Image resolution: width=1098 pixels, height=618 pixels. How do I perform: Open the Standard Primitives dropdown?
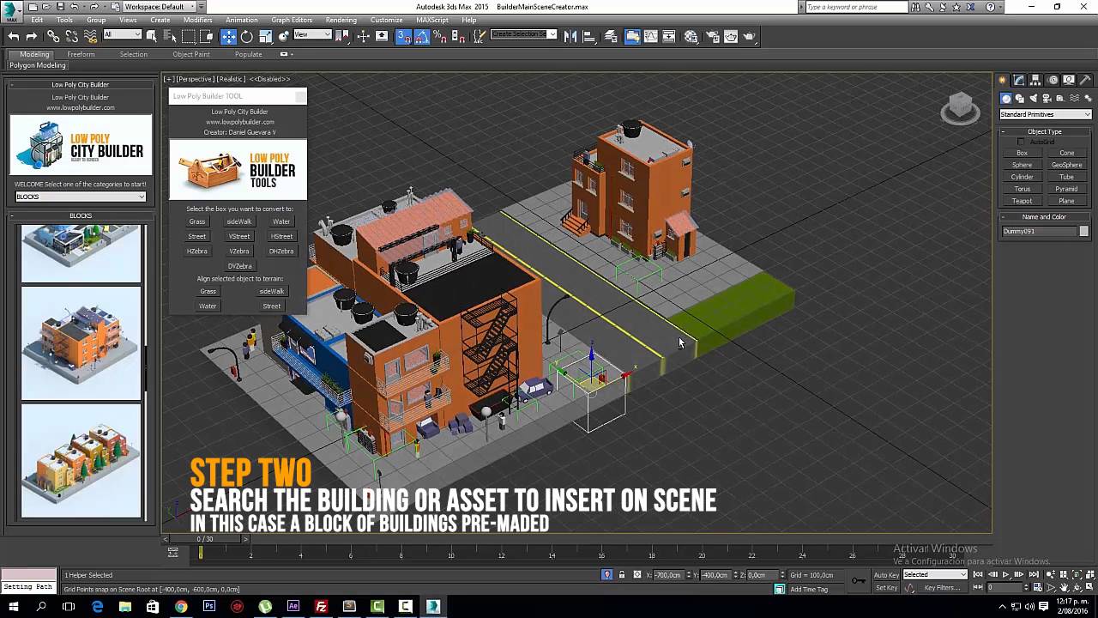[x=1046, y=114]
